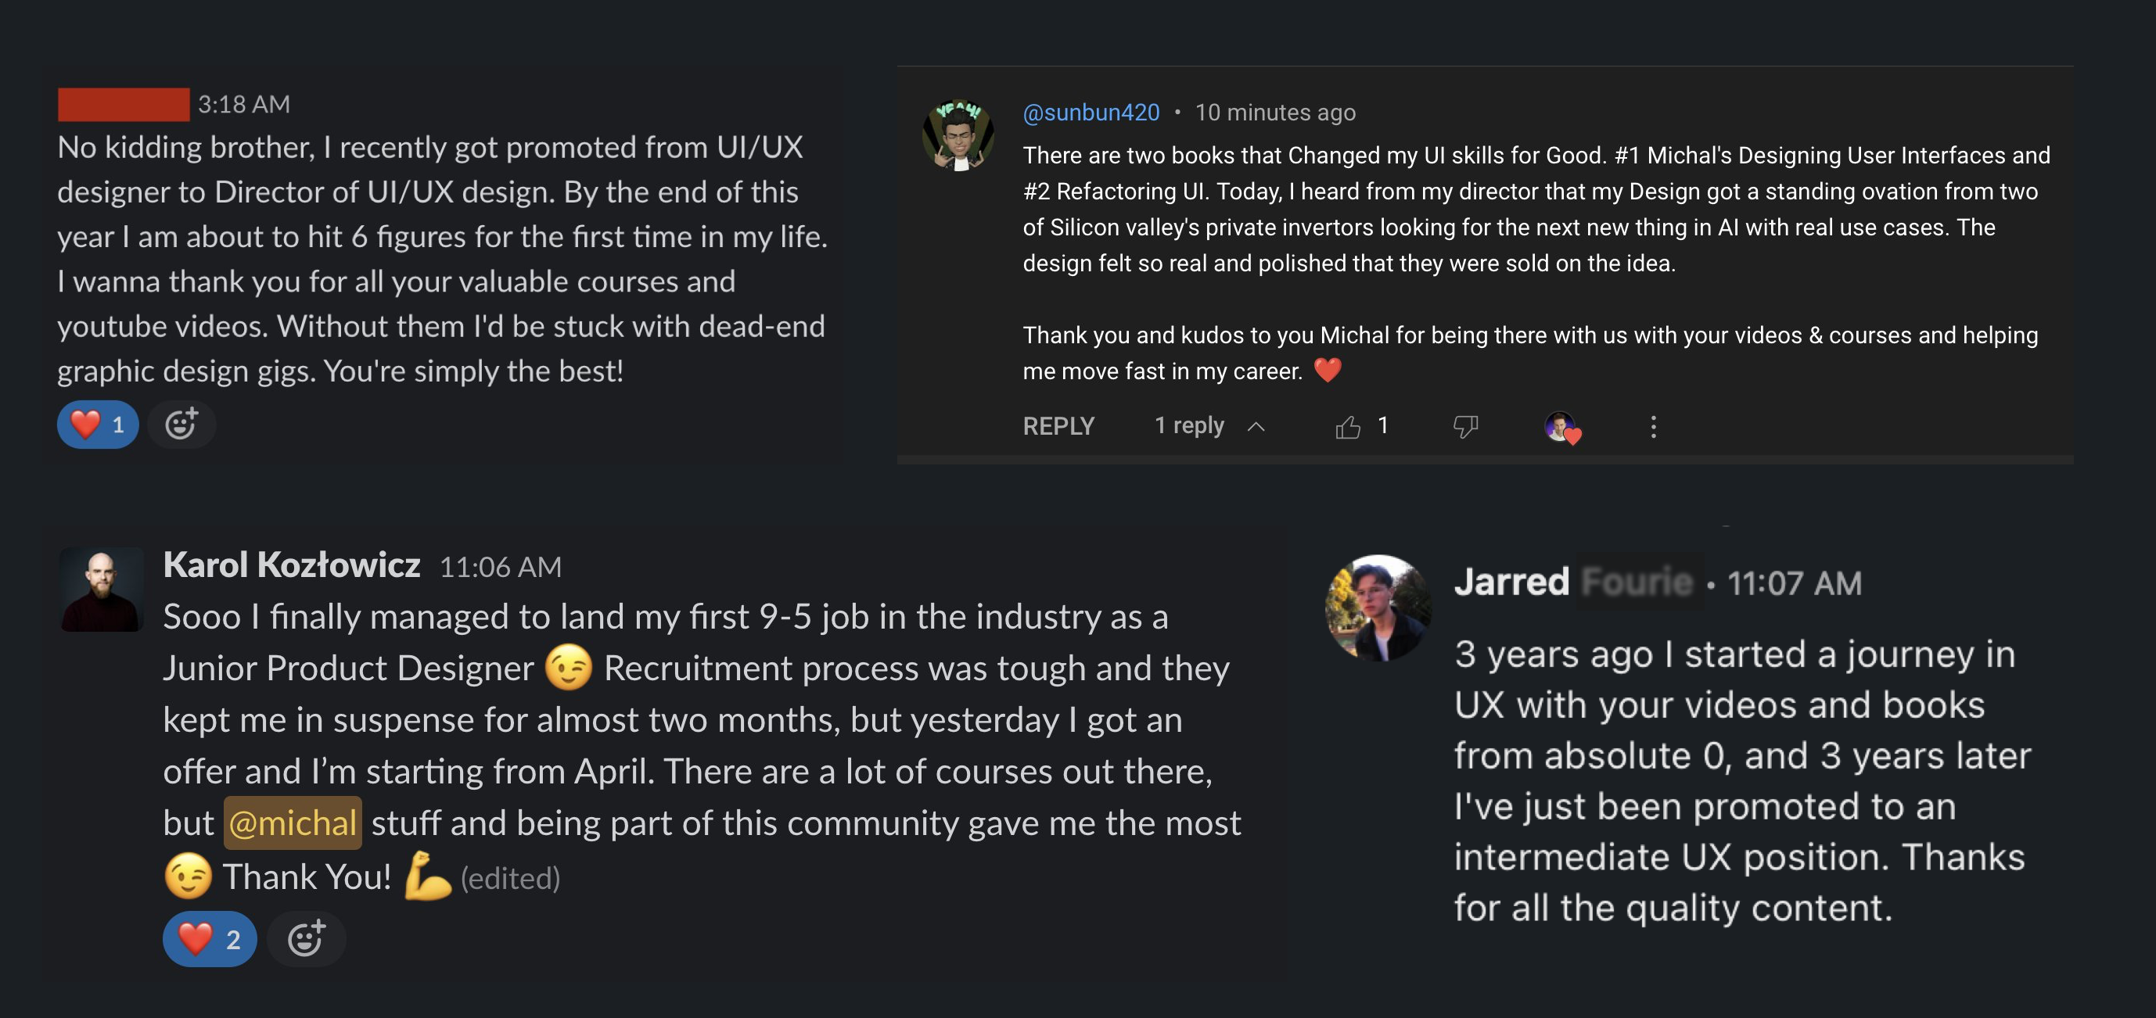
Task: Open the three-dot comment options menu
Action: 1653,428
